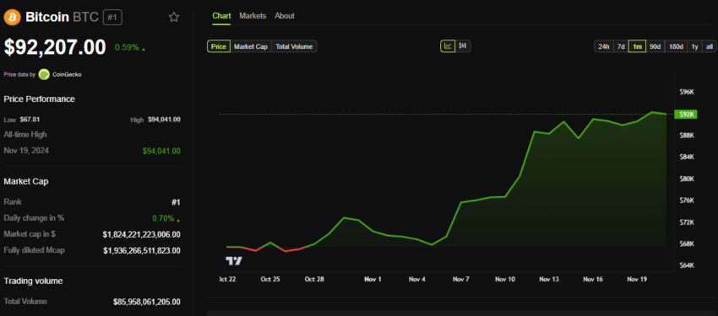The image size is (718, 316).
Task: Select the Total Volume chart toggle
Action: point(294,46)
